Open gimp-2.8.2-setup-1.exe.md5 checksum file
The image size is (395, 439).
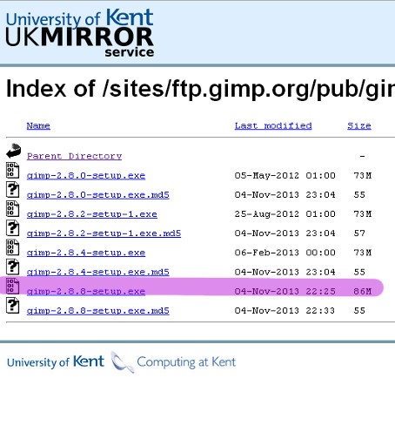[104, 233]
